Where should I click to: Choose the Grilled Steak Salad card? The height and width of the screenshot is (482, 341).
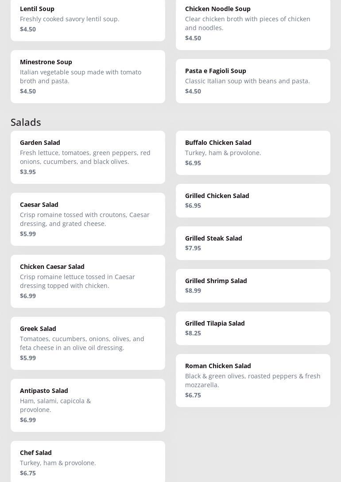[253, 243]
